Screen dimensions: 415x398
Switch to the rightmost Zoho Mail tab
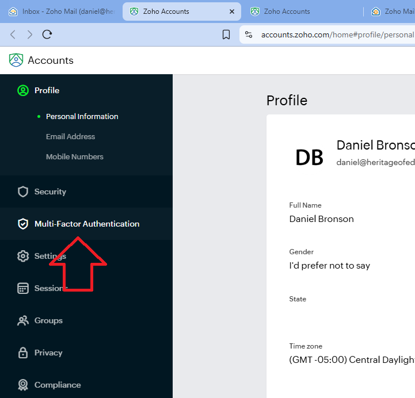392,12
